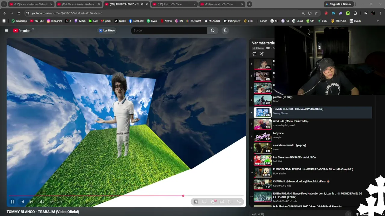This screenshot has width=385, height=216.
Task: Open the Twitch bookmark
Action: (x=80, y=21)
